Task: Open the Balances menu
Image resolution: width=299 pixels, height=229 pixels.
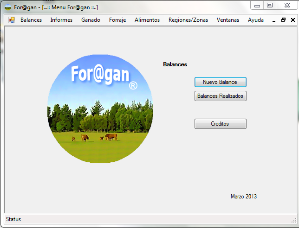Action: point(31,20)
